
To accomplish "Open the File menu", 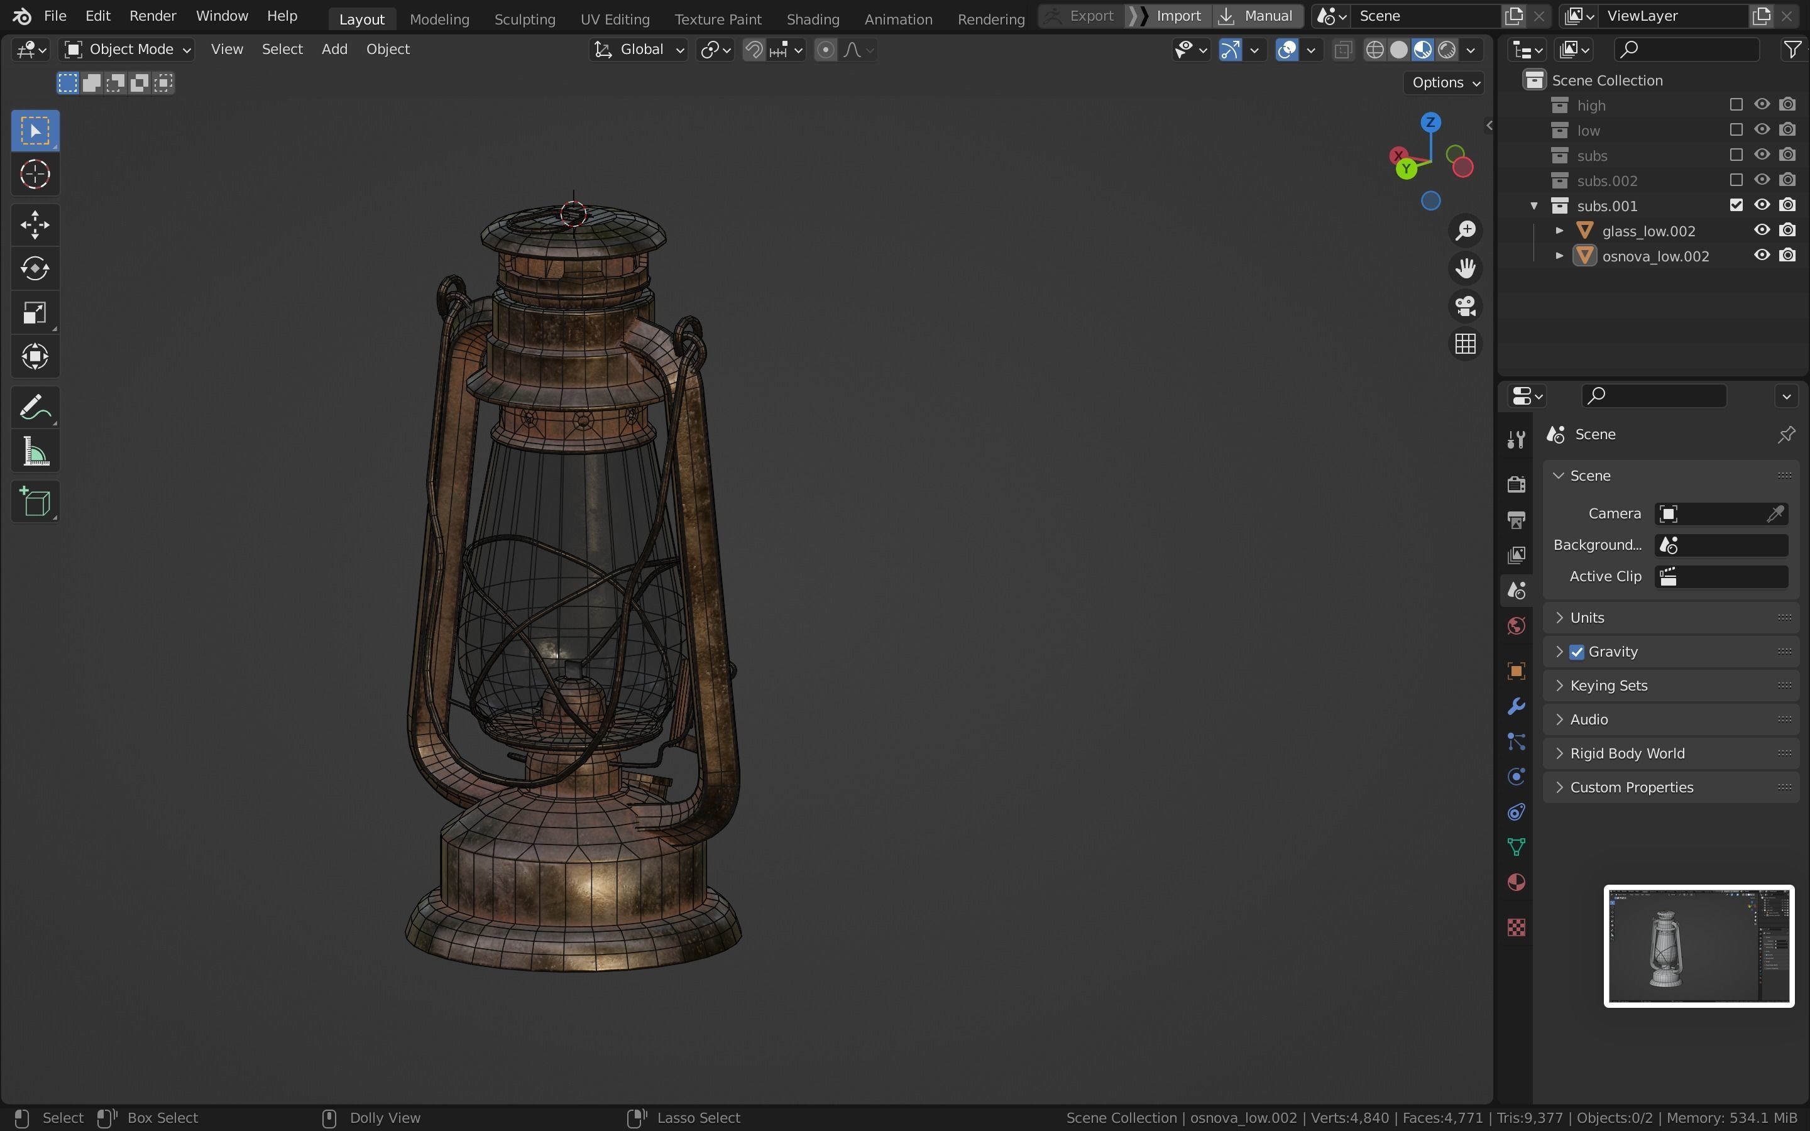I will click(x=55, y=16).
